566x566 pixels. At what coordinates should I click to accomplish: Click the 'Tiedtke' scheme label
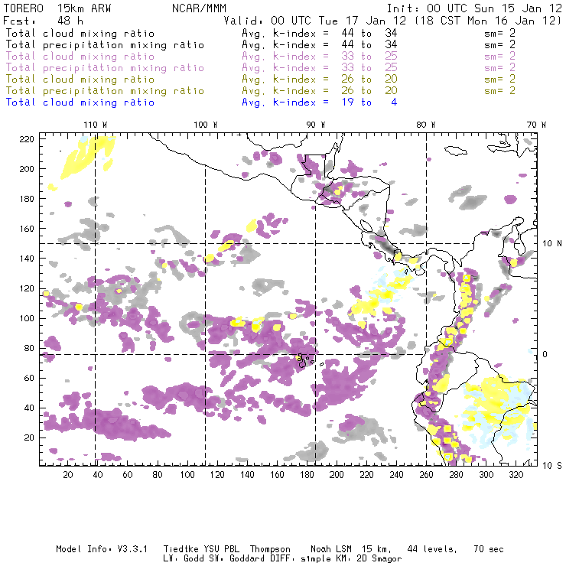tap(181, 549)
